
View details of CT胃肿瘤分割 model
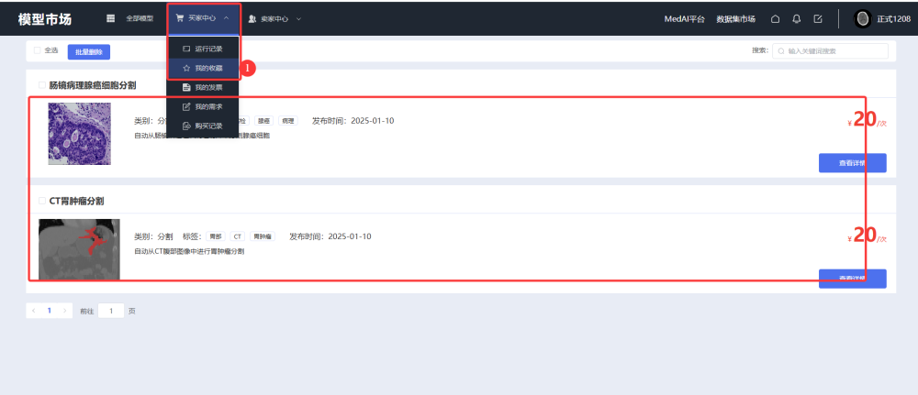[853, 279]
